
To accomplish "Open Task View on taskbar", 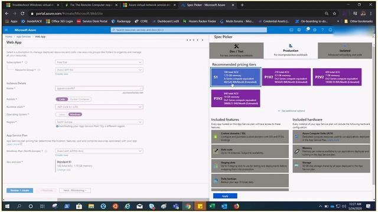I will 43,206.
